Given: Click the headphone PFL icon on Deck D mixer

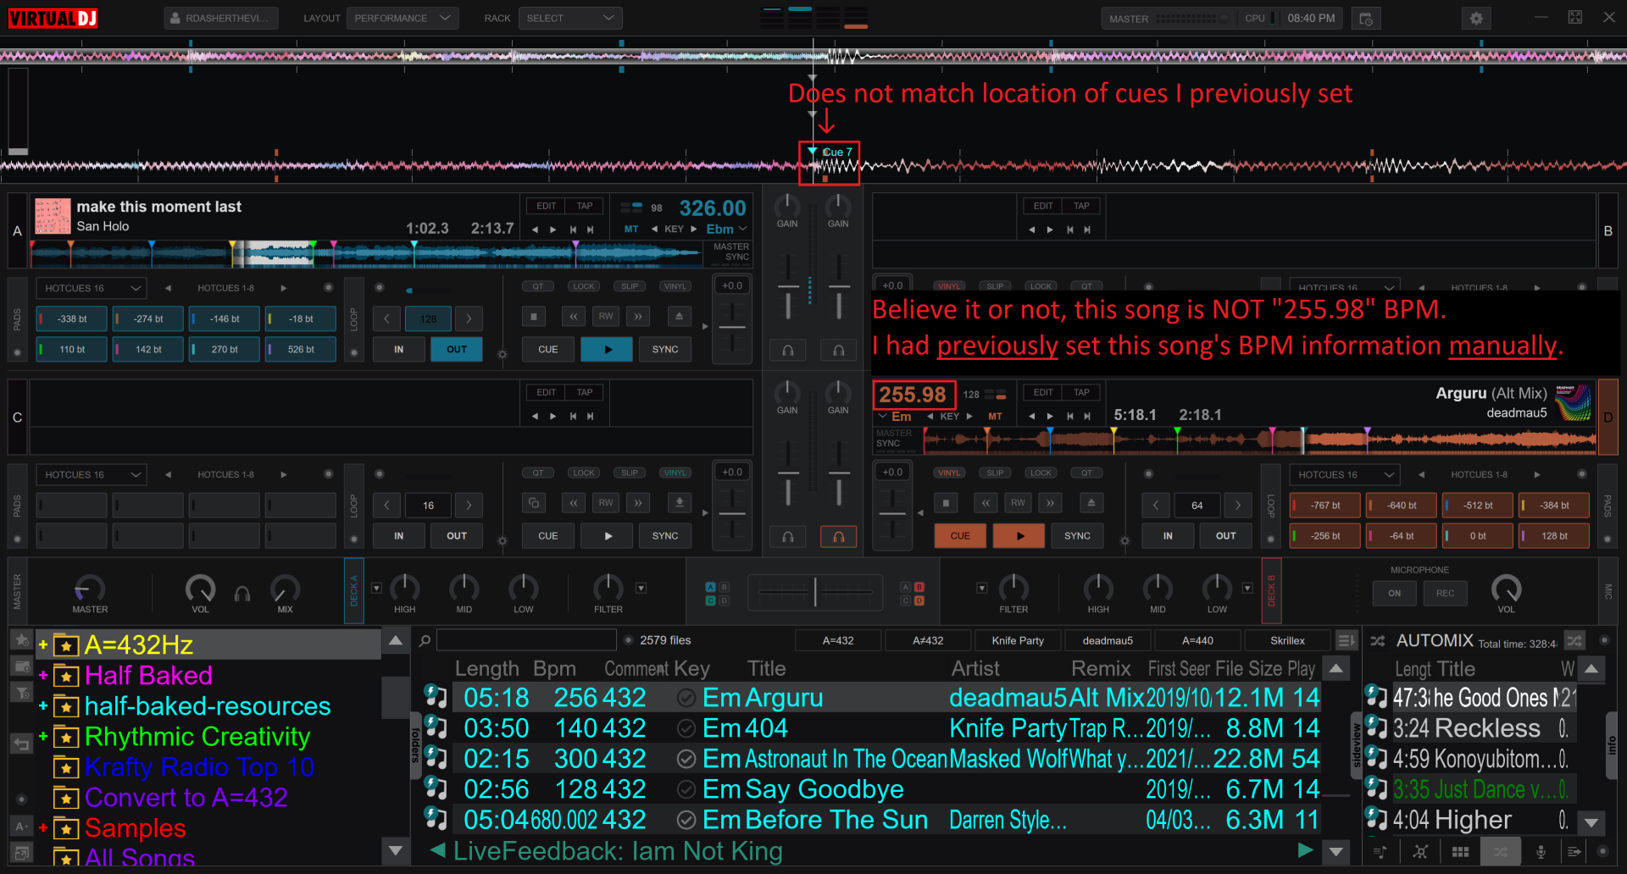Looking at the screenshot, I should (x=839, y=536).
